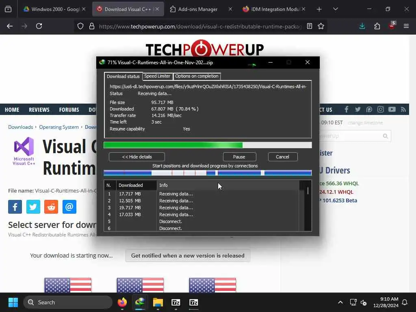Select connection row 4 with 17.033 MB
The width and height of the screenshot is (416, 312).
pos(201,214)
